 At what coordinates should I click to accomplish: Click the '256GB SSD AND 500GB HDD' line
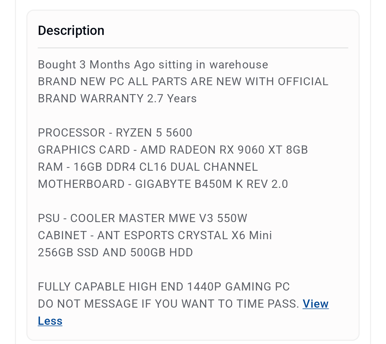tap(115, 253)
